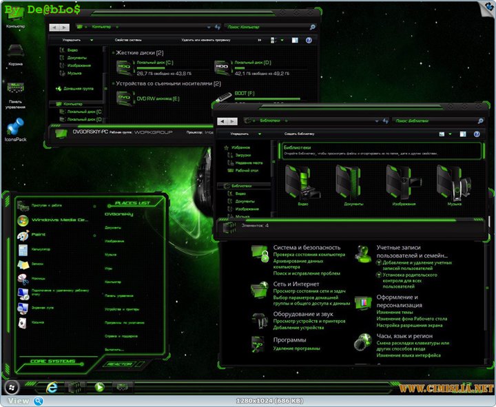Open DVD RW дисковод (E:) drive
The width and height of the screenshot is (496, 407).
pos(124,98)
